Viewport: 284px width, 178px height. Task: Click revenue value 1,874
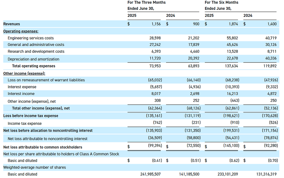(x=233, y=24)
